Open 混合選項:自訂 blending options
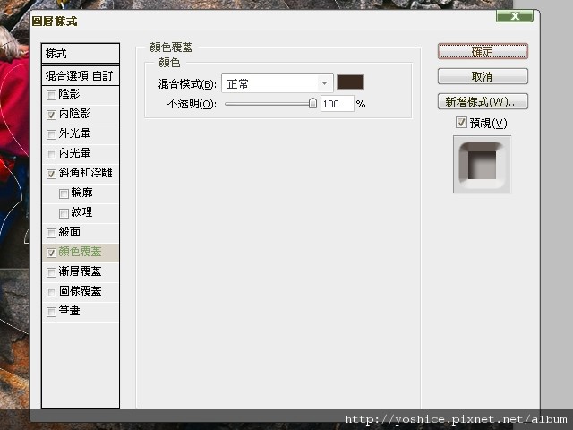 click(x=81, y=76)
